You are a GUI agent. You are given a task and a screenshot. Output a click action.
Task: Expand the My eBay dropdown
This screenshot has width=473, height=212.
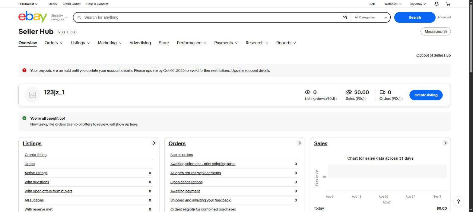coord(418,4)
